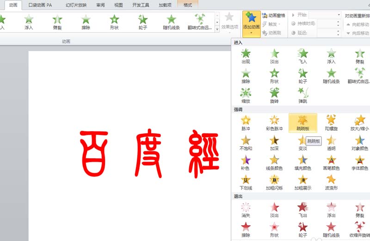Pick 劈裂 in the ribbon animation gallery
The width and height of the screenshot is (370, 241).
(x=57, y=22)
